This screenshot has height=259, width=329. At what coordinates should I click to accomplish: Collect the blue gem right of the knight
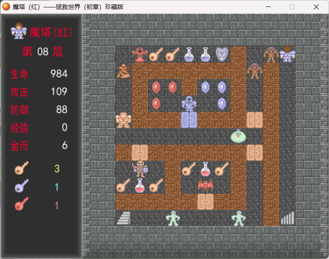pos(222,104)
